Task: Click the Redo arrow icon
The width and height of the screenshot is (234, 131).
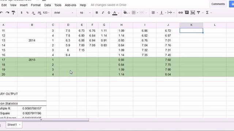Action: pyautogui.click(x=7, y=13)
